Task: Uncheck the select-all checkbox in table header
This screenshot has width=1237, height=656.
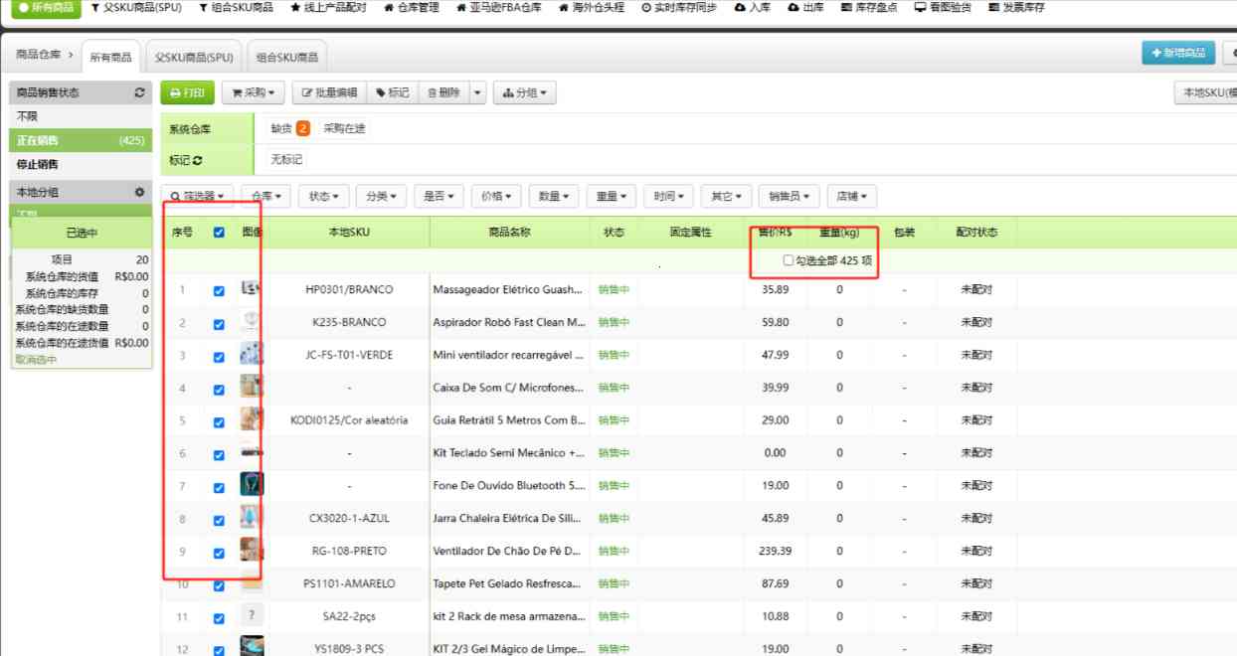Action: click(217, 232)
